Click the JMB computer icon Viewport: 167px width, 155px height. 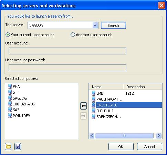click(94, 93)
